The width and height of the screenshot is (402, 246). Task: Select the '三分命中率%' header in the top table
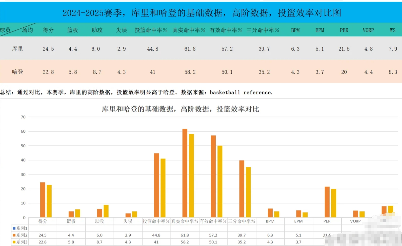click(263, 30)
